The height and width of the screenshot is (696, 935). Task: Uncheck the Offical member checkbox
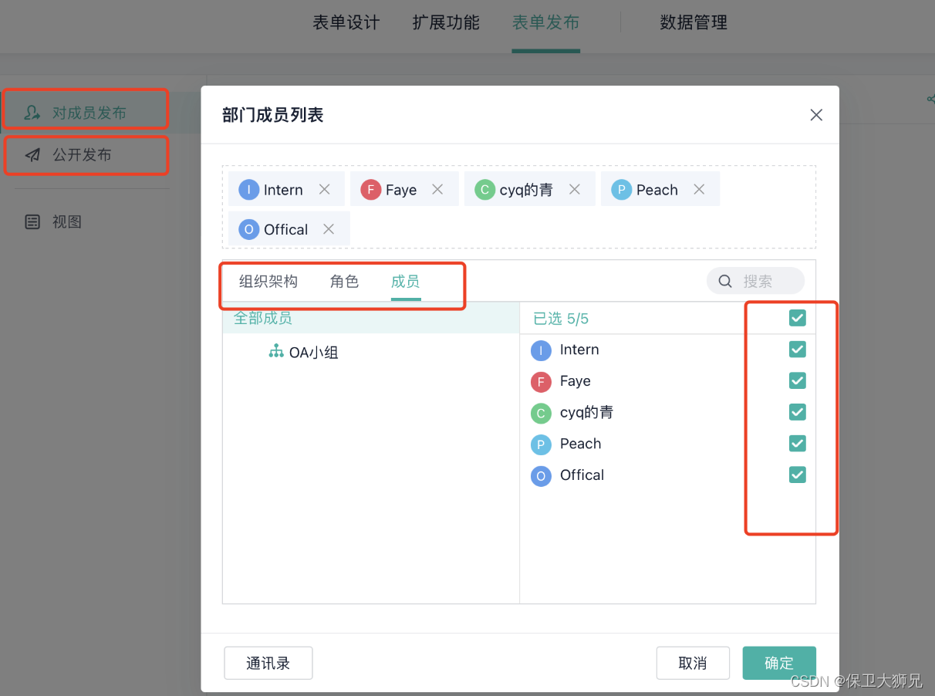pyautogui.click(x=798, y=475)
